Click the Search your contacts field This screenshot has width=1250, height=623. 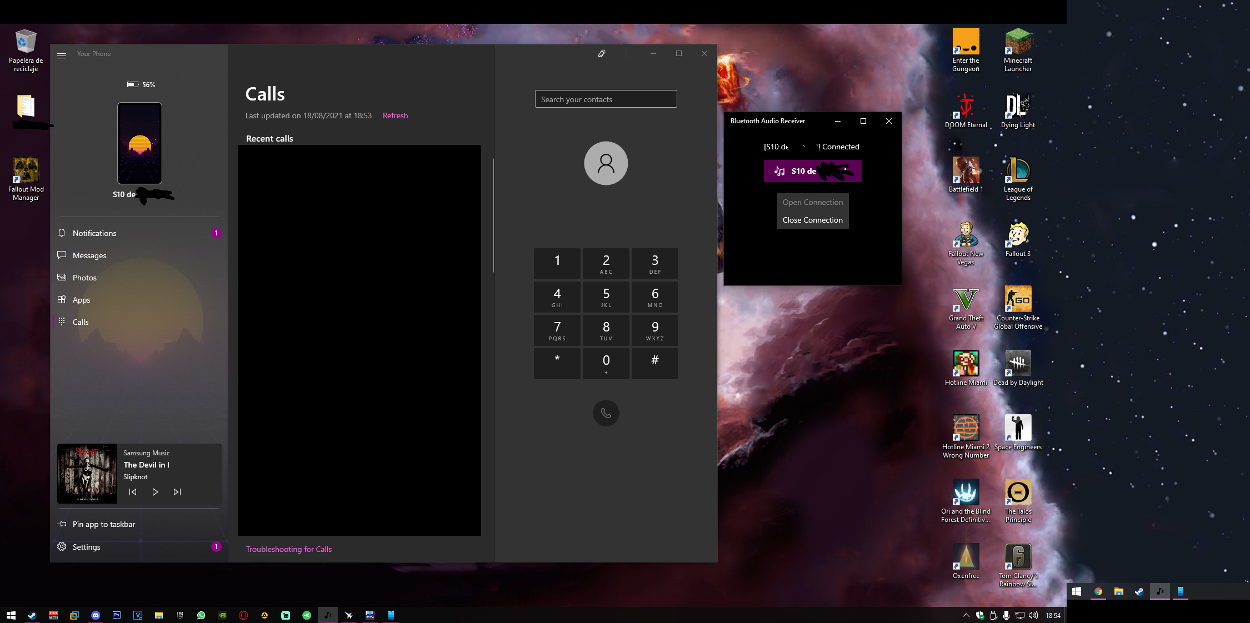tap(606, 99)
